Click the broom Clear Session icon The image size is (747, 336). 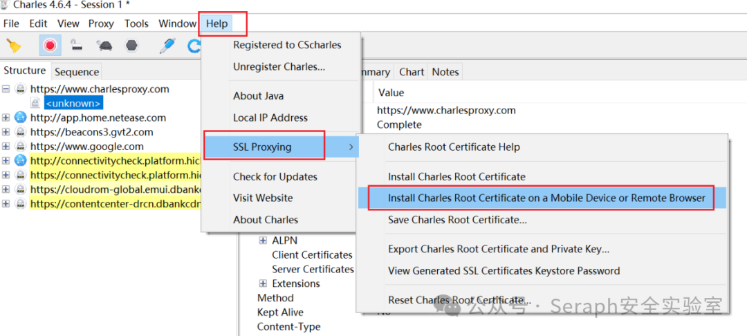click(14, 46)
